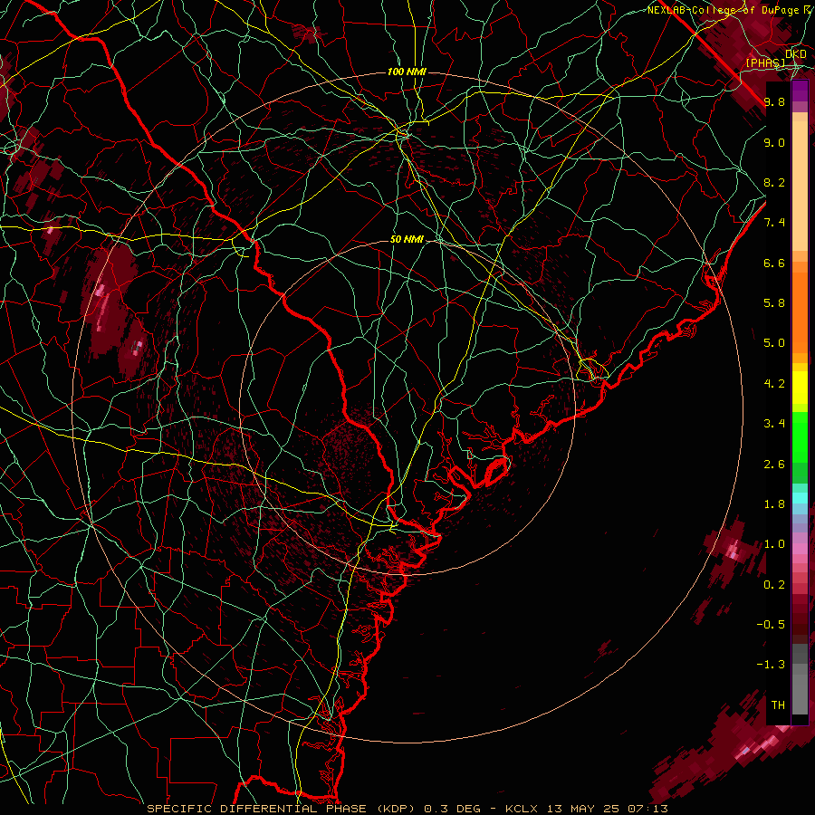Click the [PHAS] units label
815x815 pixels.
[765, 62]
